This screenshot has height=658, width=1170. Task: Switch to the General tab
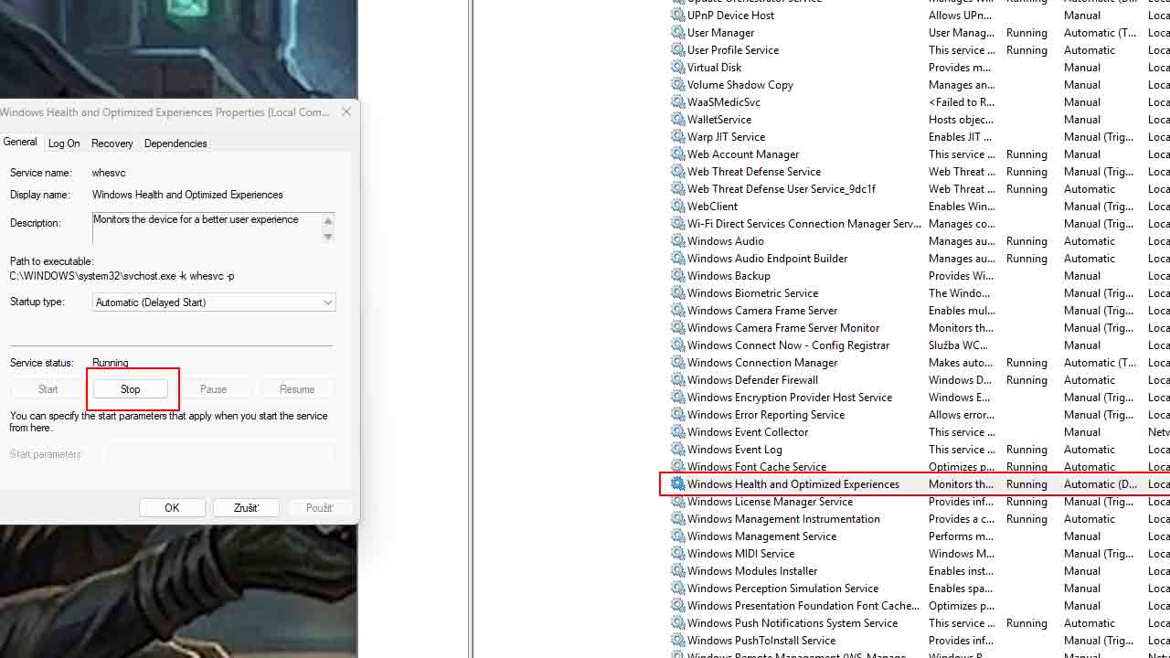(x=20, y=143)
